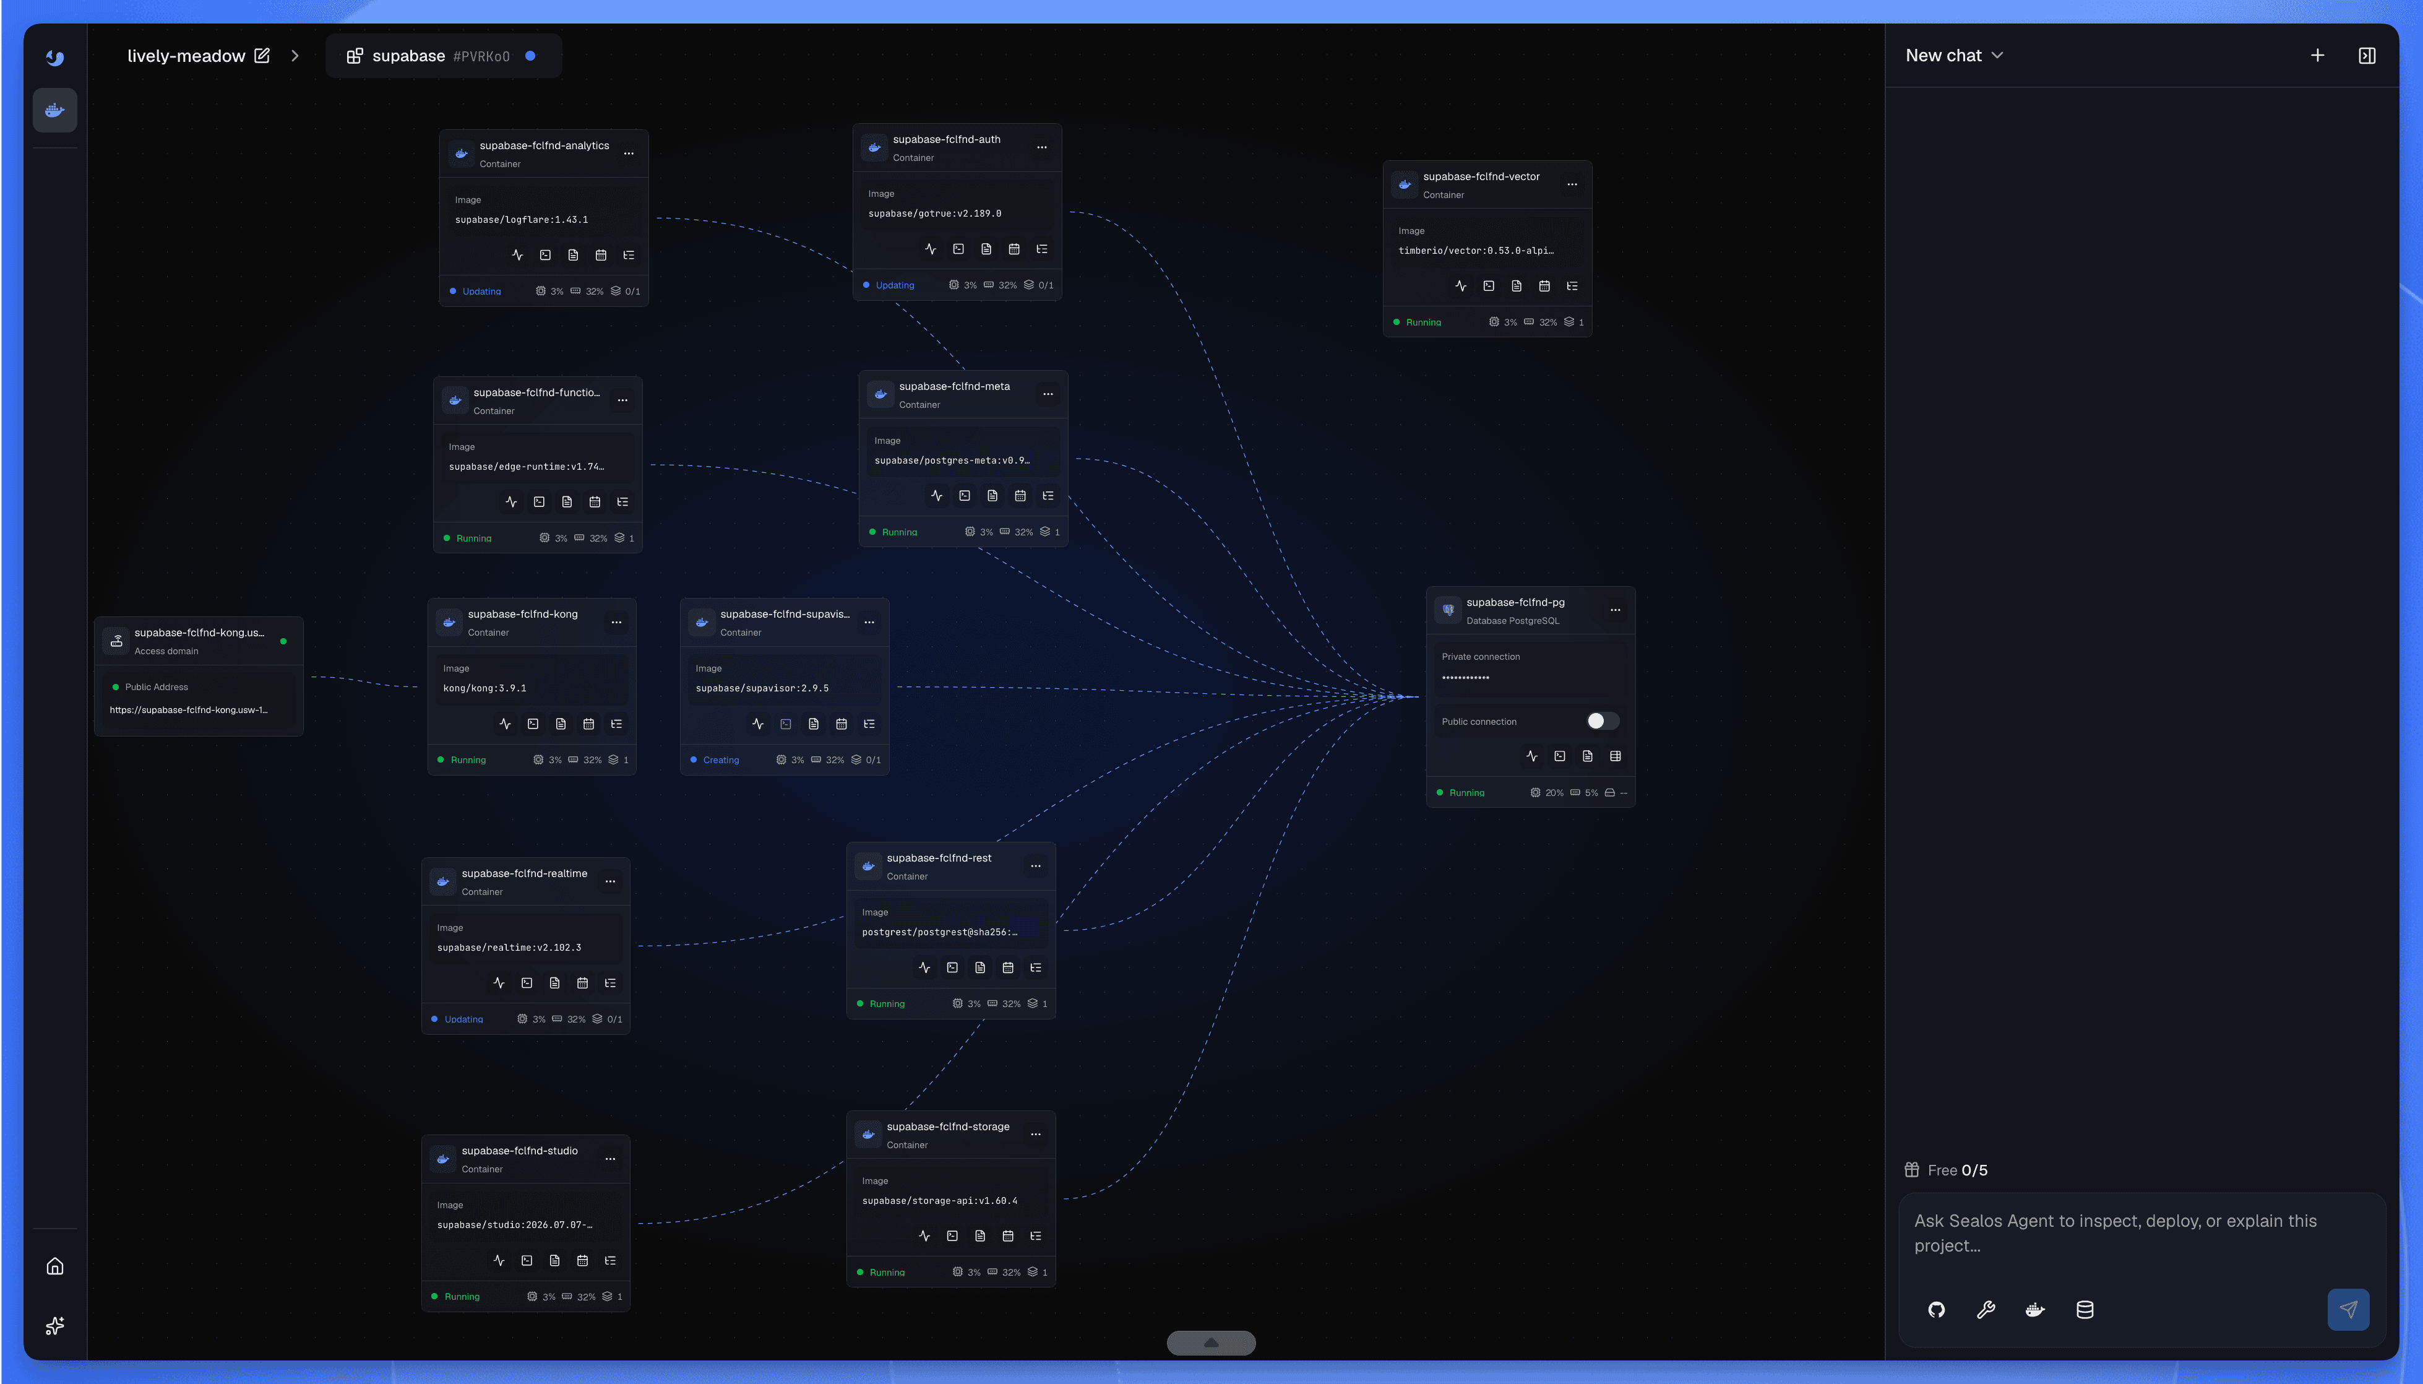2423x1384 pixels.
Task: Send the chat message with paper-plane button
Action: (x=2348, y=1310)
